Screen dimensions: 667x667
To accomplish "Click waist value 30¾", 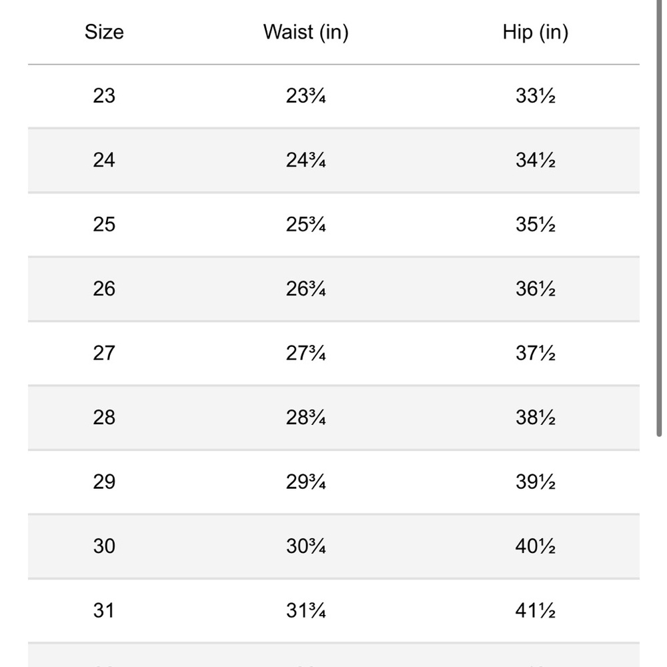I will (306, 546).
